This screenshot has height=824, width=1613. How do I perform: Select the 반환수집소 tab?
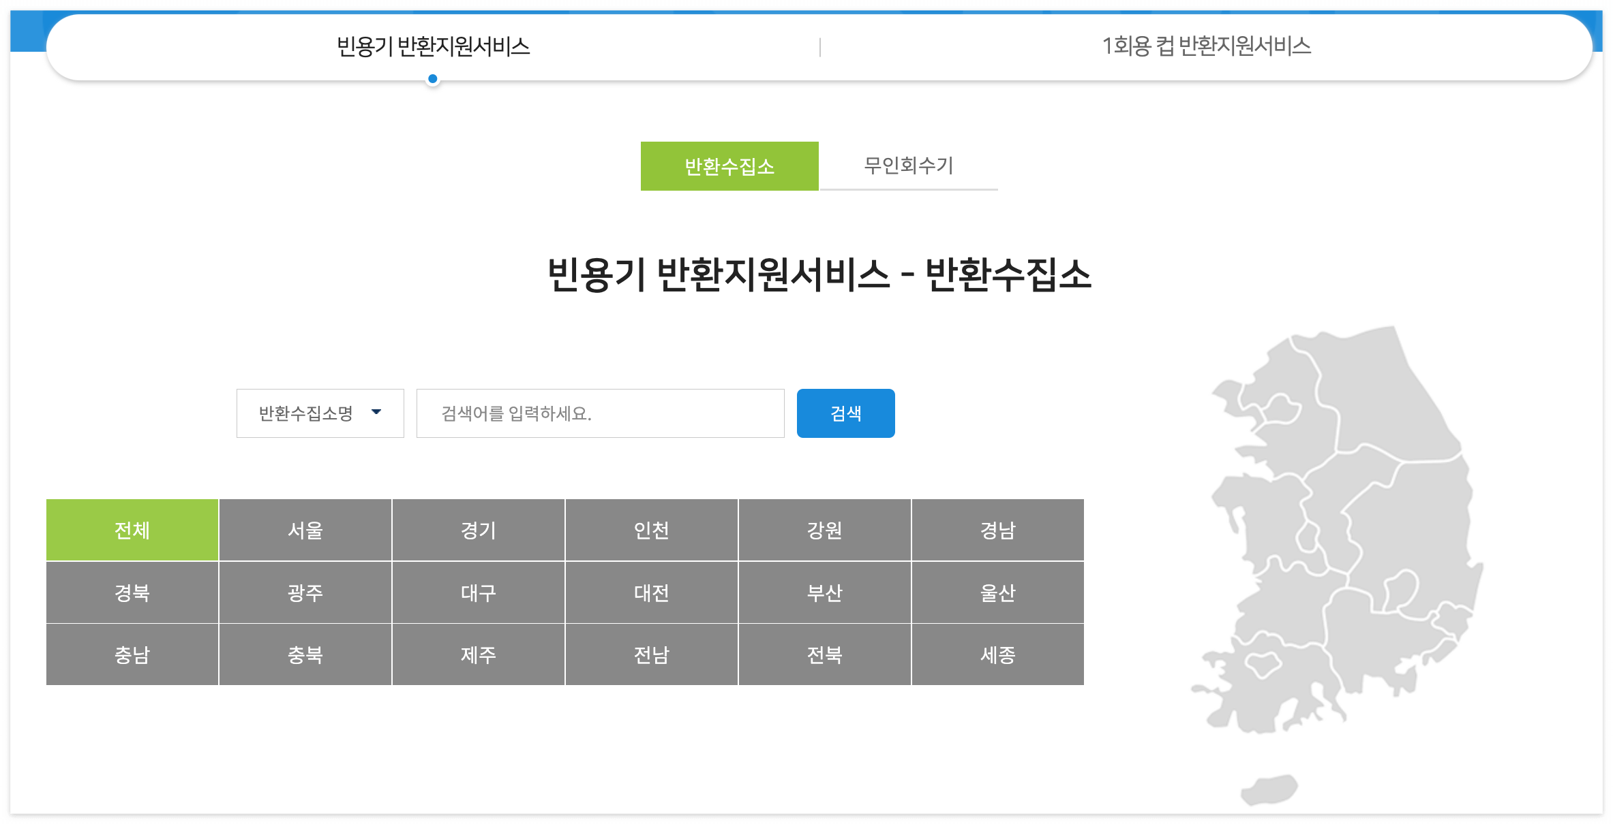click(729, 166)
